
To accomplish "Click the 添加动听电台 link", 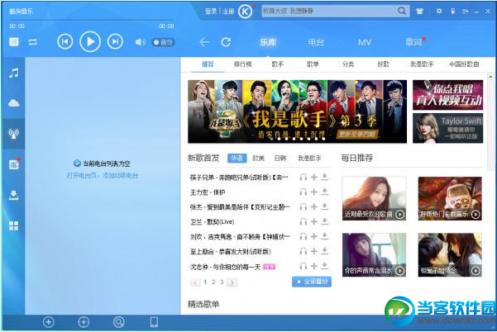I will tap(121, 175).
